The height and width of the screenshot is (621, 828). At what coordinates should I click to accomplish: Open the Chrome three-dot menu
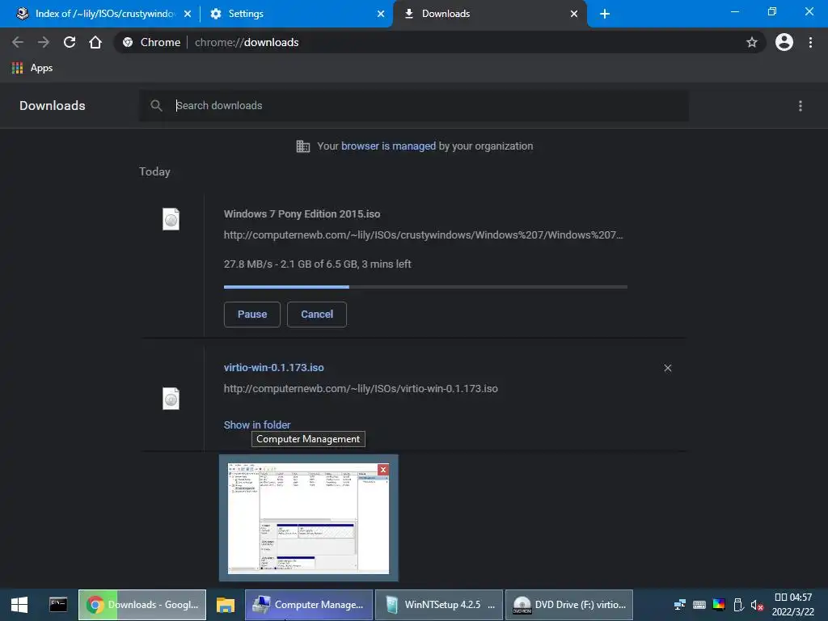click(810, 42)
